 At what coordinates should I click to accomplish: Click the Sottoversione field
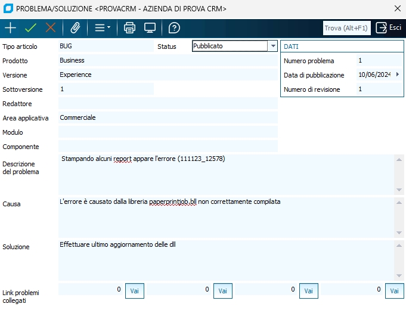click(106, 89)
